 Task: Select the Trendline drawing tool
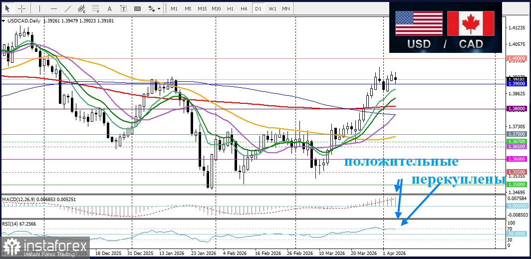67,8
